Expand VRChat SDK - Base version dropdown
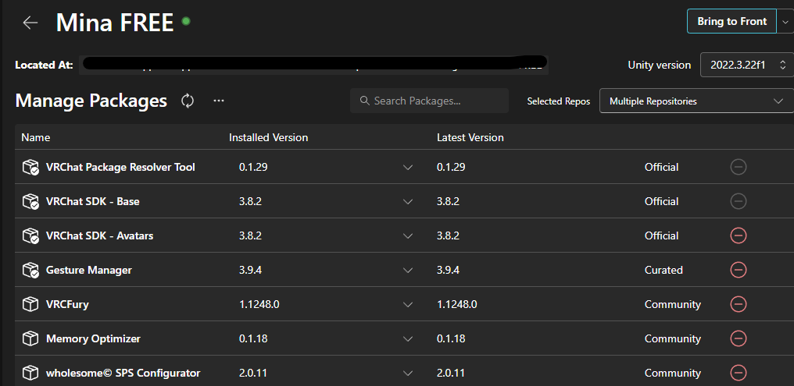 click(408, 201)
